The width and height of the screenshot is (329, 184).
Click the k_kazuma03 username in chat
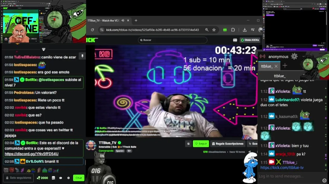tap(287, 117)
